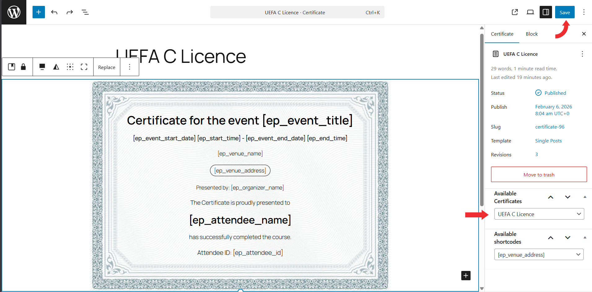Switch to the Block tab

tap(532, 34)
